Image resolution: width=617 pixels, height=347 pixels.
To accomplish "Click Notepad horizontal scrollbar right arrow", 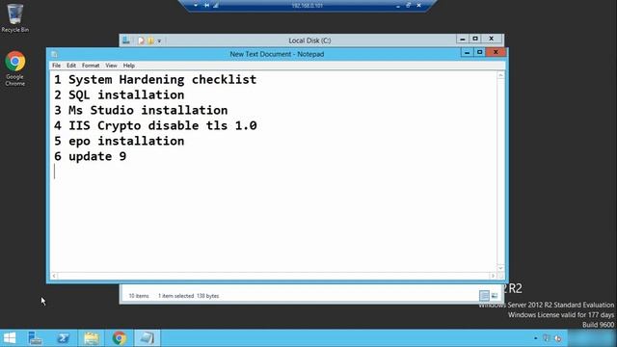I will click(493, 276).
